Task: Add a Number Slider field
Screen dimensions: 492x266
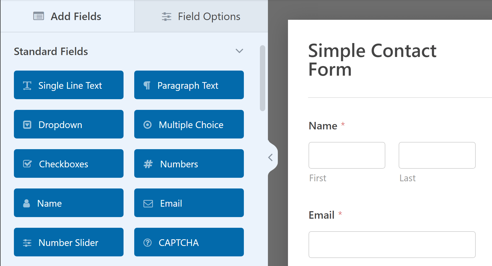Action: (68, 242)
